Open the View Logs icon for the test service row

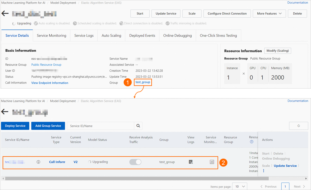click(x=191, y=162)
